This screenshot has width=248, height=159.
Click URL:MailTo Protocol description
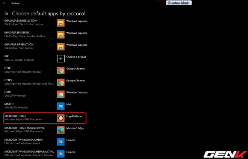coord(16,108)
